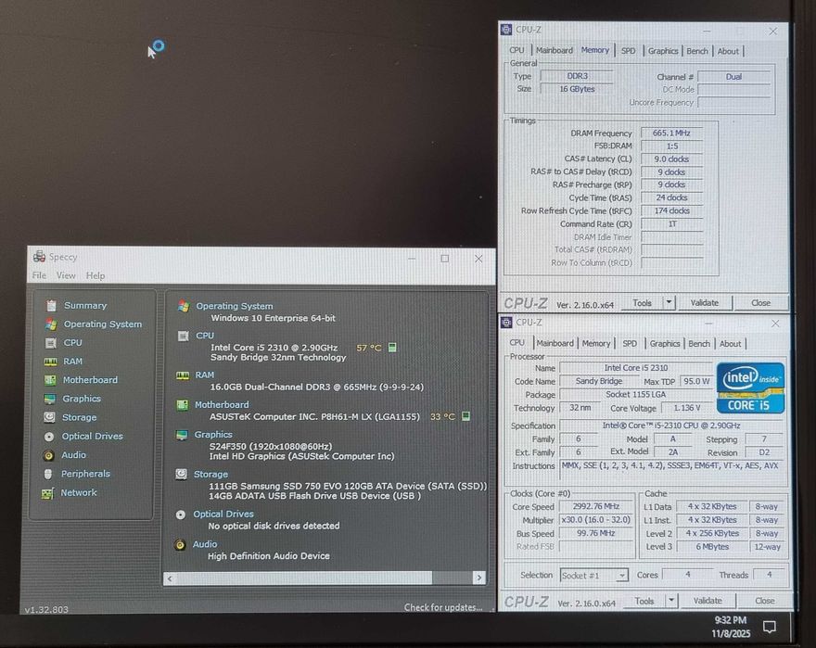The width and height of the screenshot is (816, 648).
Task: Switch to Mainboard tab in top CPU-Z window
Action: coord(555,50)
